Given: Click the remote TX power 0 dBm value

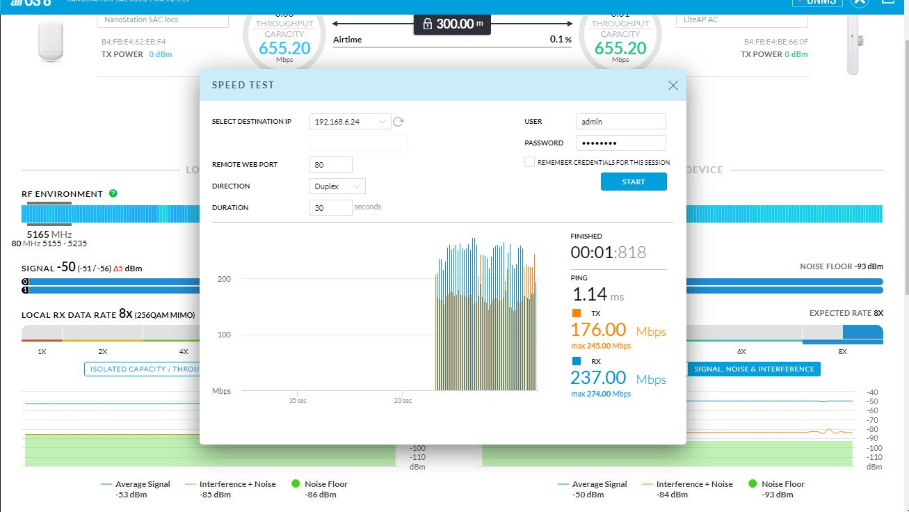Looking at the screenshot, I should pos(796,54).
